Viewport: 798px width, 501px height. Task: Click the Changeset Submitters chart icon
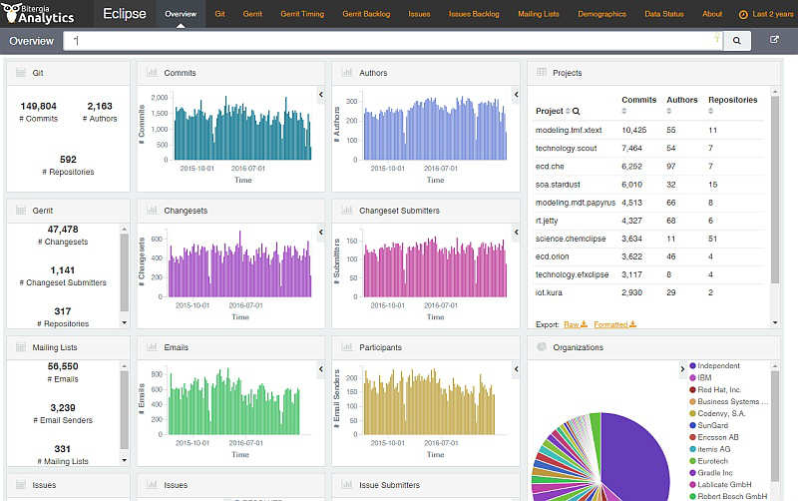[x=347, y=210]
